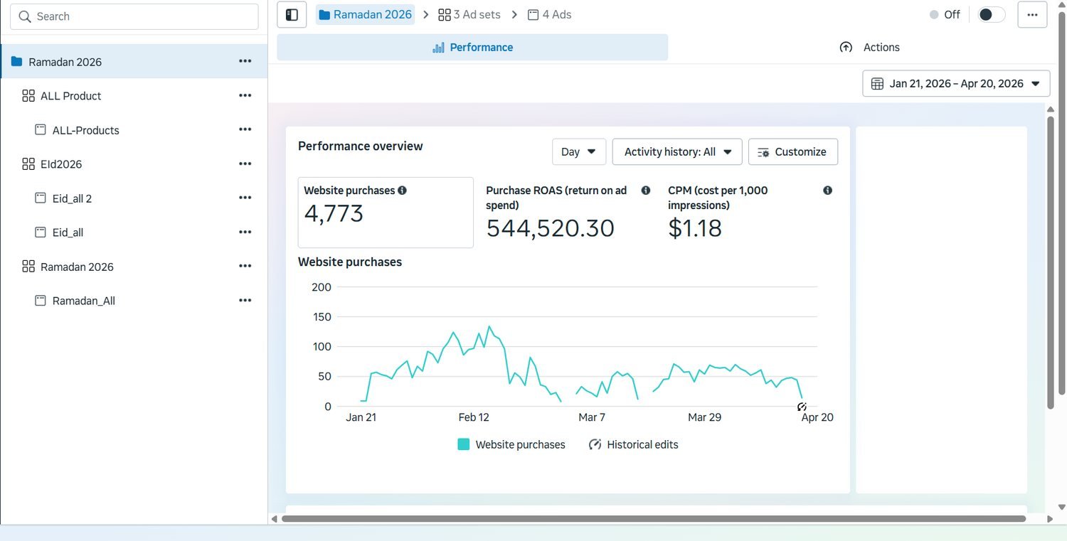The width and height of the screenshot is (1067, 541).
Task: Click the horizontal scrollbar thumb
Action: [x=653, y=519]
